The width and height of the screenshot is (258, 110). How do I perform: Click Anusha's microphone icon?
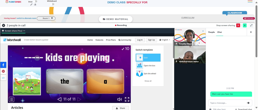[x=176, y=44]
